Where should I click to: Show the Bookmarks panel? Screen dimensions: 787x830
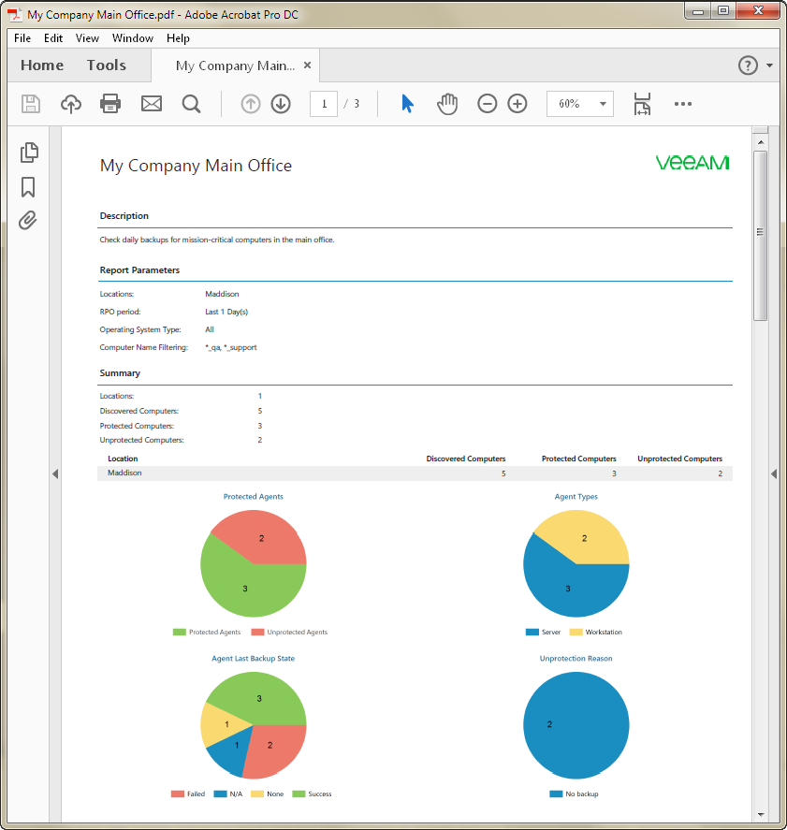click(x=28, y=187)
